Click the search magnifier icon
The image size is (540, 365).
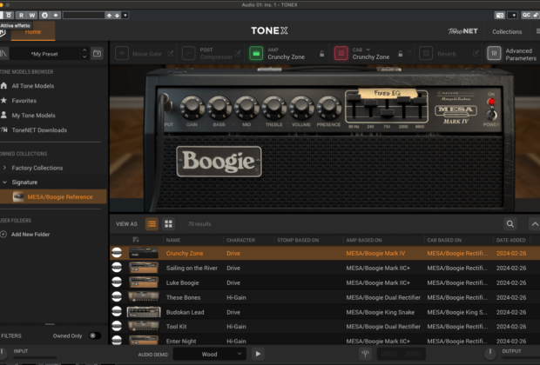click(510, 224)
